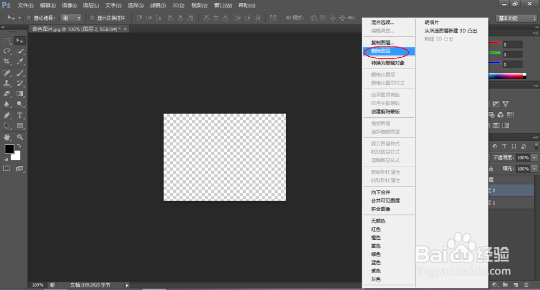
Task: Enable the 自动选择 checkbox
Action: (29, 18)
